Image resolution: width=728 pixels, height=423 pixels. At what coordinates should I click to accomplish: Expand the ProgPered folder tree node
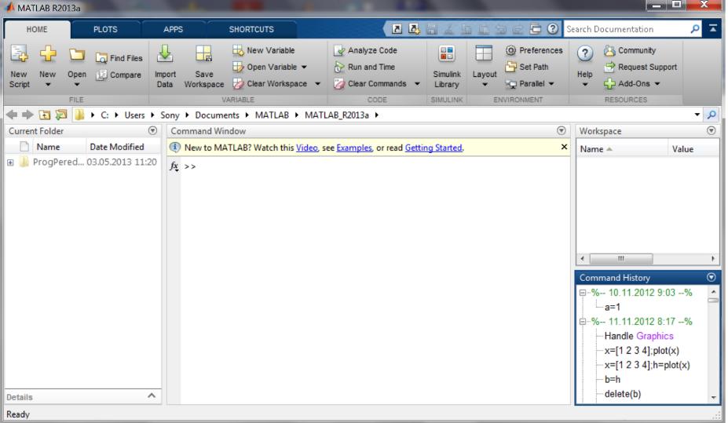[x=10, y=162]
